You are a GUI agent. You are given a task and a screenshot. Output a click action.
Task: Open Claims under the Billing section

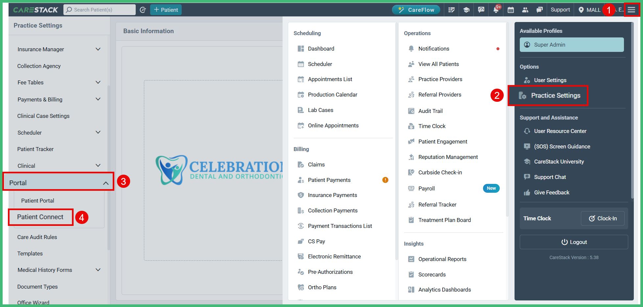(x=316, y=164)
